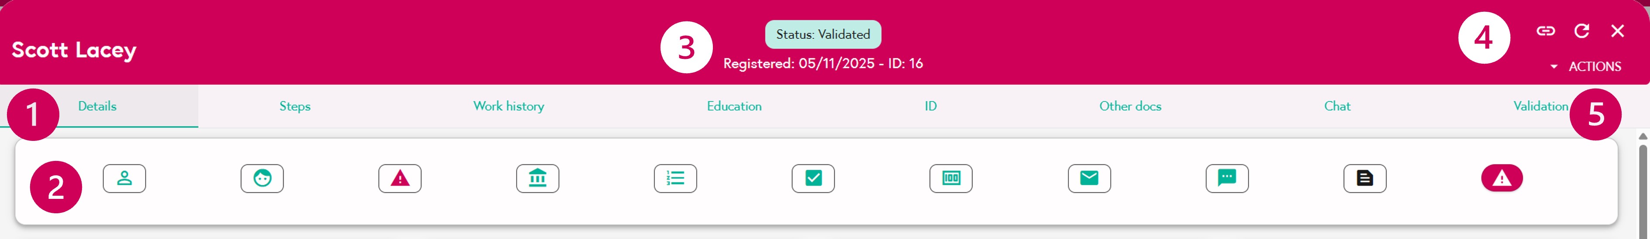Image resolution: width=1650 pixels, height=239 pixels.
Task: Click the bank building icon button
Action: 537,178
